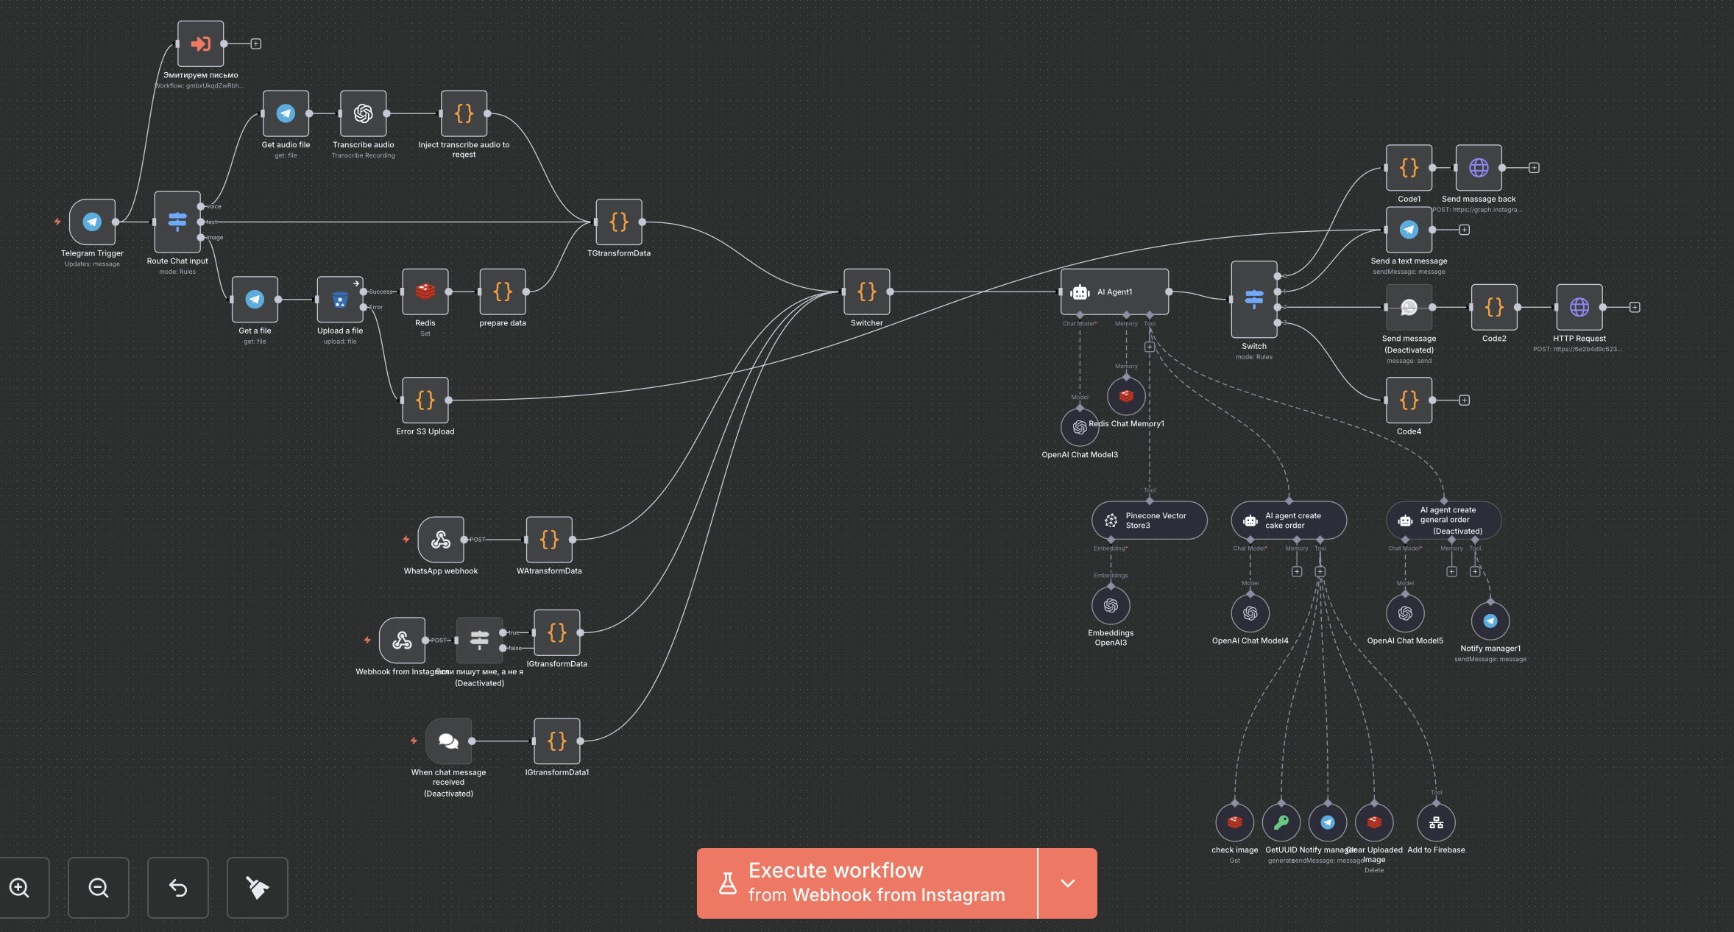Click the WhatsApp webhook node
The width and height of the screenshot is (1734, 932).
click(441, 540)
